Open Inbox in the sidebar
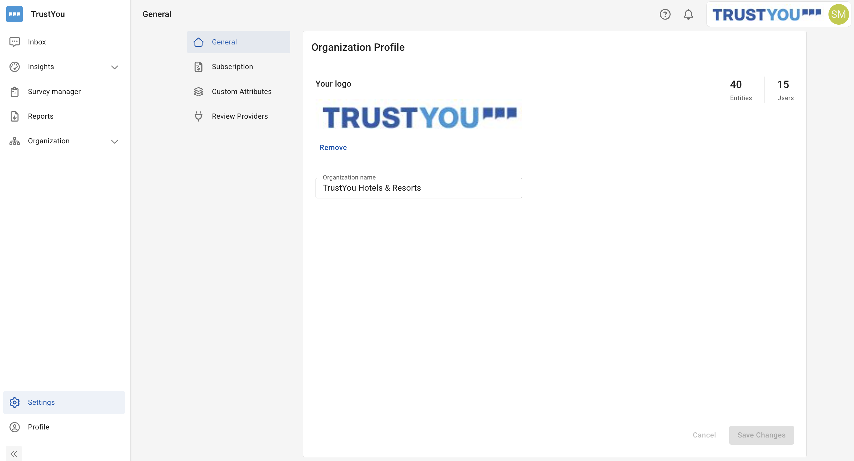854x461 pixels. point(64,42)
